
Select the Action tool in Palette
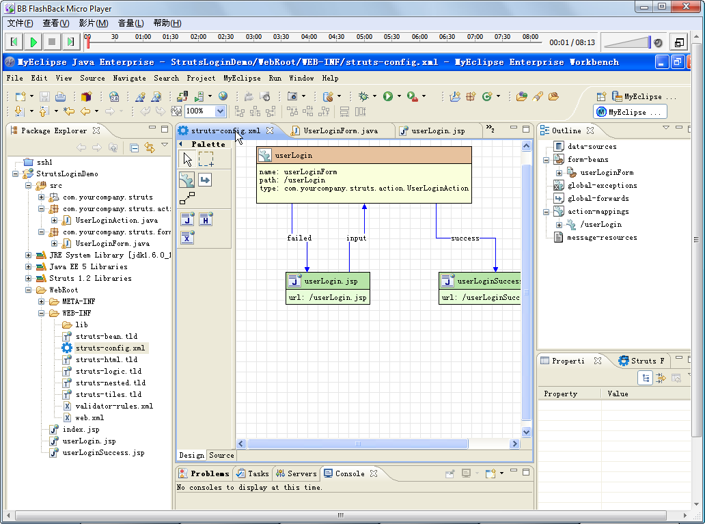pos(187,180)
